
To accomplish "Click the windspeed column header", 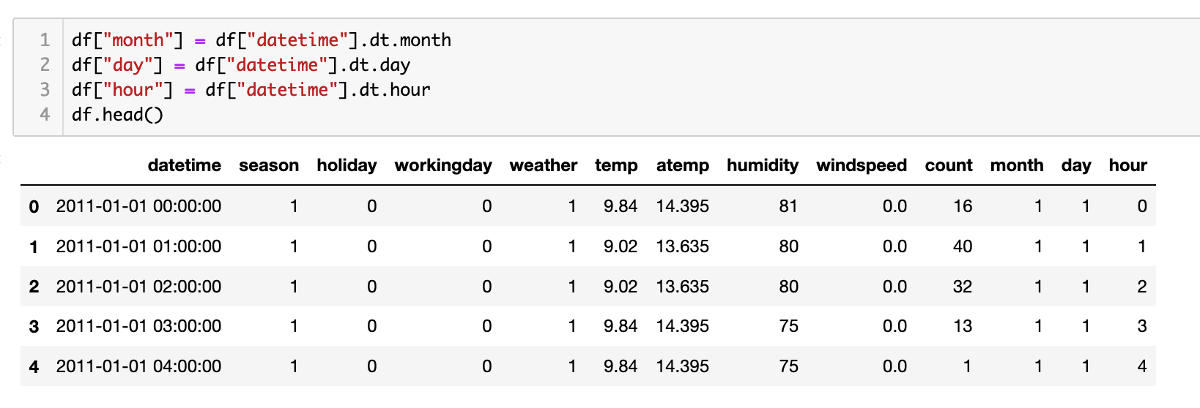I will tap(861, 165).
